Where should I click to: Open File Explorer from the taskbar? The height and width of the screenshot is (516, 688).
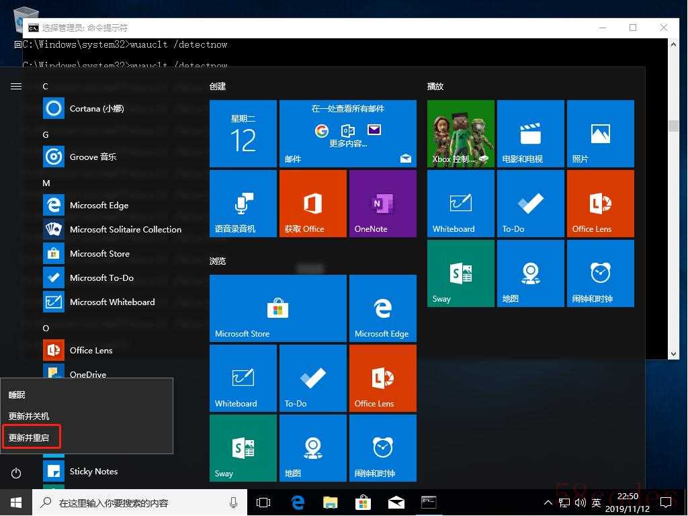click(331, 503)
